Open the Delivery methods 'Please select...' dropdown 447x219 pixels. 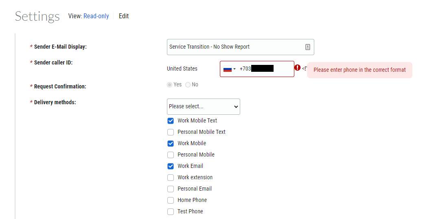click(x=203, y=107)
